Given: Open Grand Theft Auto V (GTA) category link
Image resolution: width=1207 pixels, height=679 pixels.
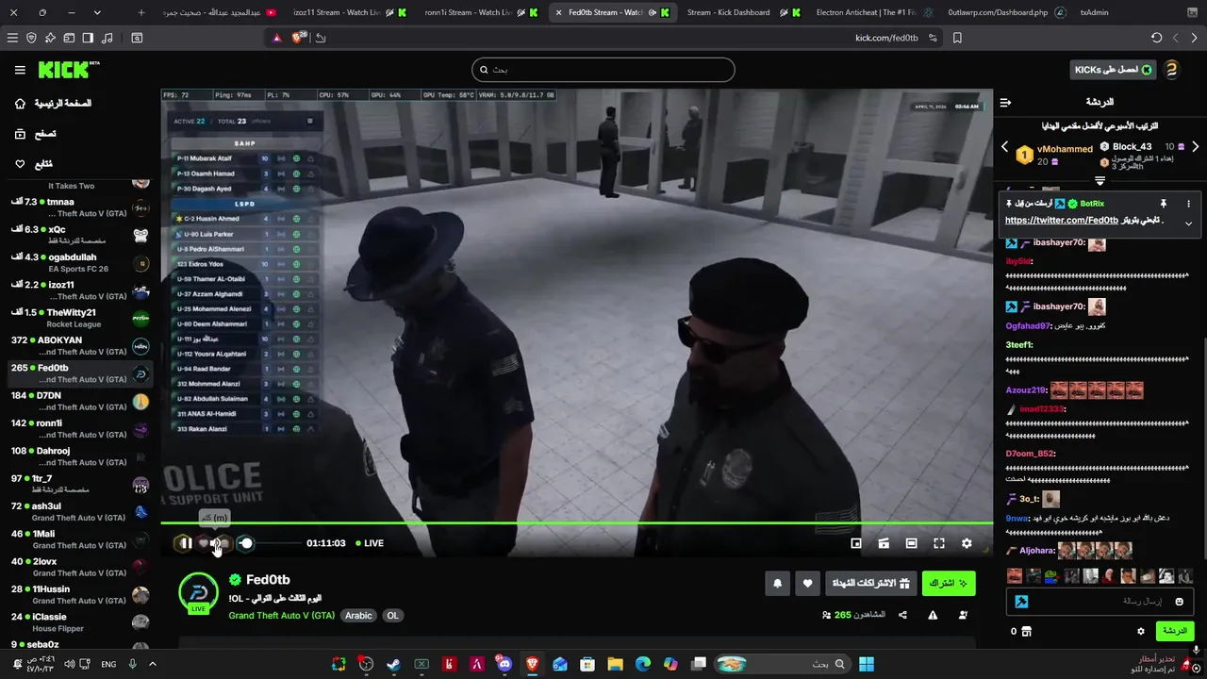Looking at the screenshot, I should click(282, 616).
